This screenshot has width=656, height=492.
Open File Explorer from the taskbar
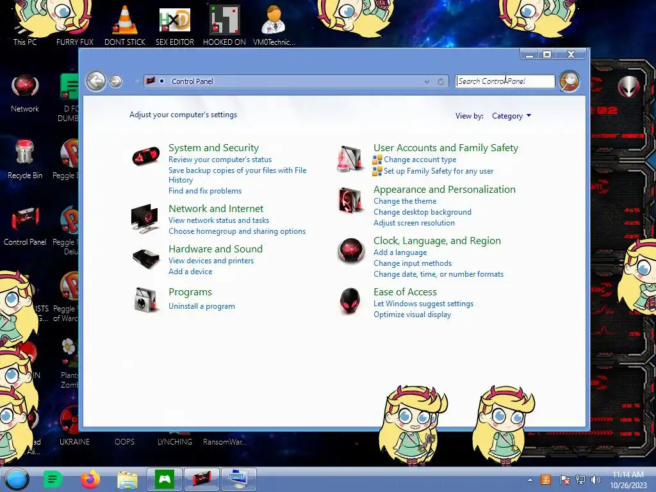tap(127, 480)
